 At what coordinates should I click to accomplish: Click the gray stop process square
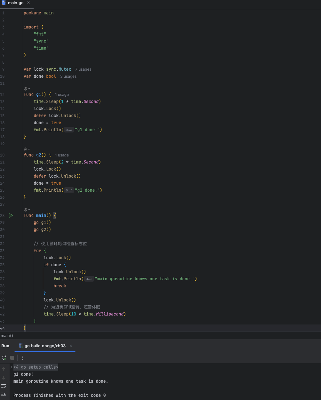coord(12,358)
